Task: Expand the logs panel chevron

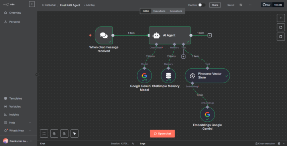Action: click(283, 144)
